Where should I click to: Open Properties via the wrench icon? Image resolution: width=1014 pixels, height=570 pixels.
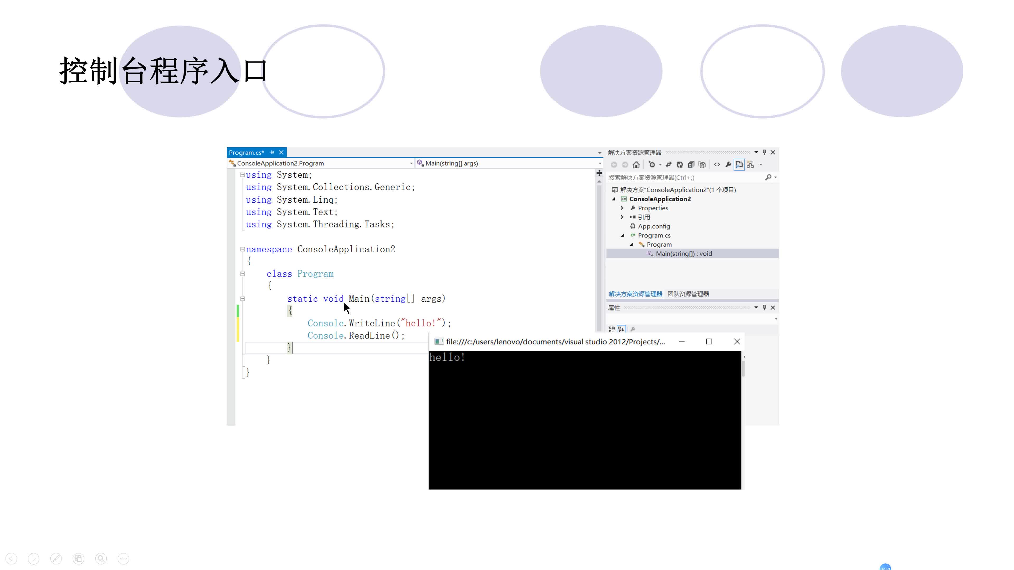point(728,165)
